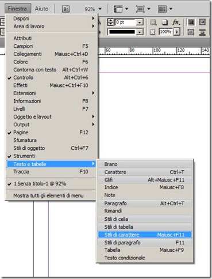The image size is (212, 279).
Task: Open the 92% zoom level dropdown
Action: [100, 9]
